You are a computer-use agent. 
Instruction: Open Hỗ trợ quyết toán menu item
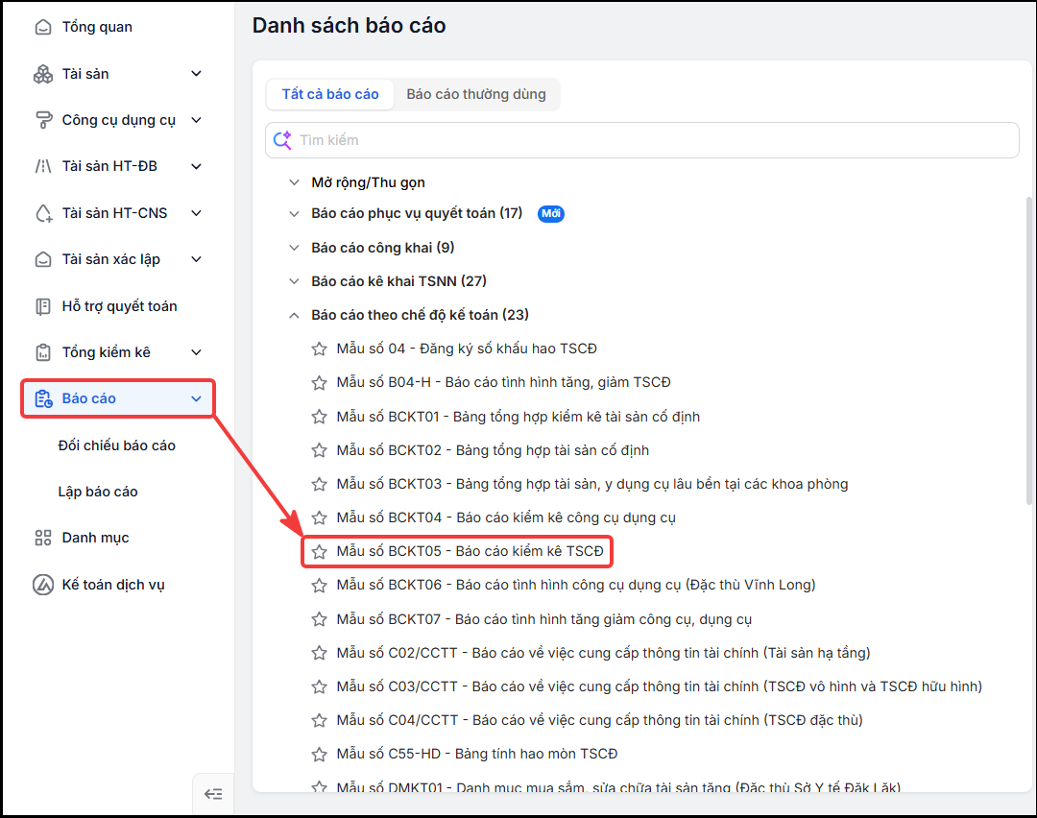(120, 306)
